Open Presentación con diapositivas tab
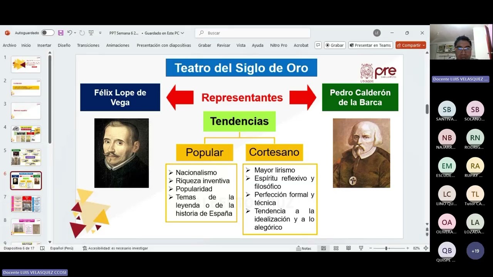Screen dimensions: 493x277 (x=164, y=45)
